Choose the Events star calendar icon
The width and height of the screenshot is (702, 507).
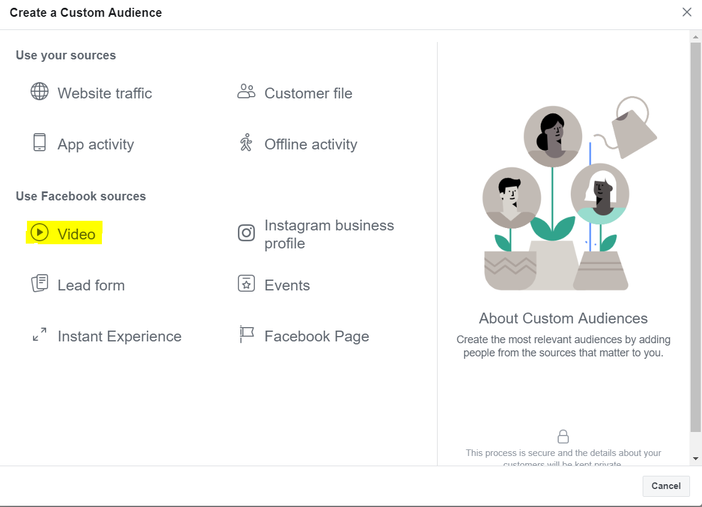246,284
